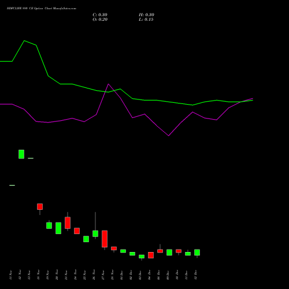Select the 10 Dec date label
289x289 pixels.
[x=177, y=275]
